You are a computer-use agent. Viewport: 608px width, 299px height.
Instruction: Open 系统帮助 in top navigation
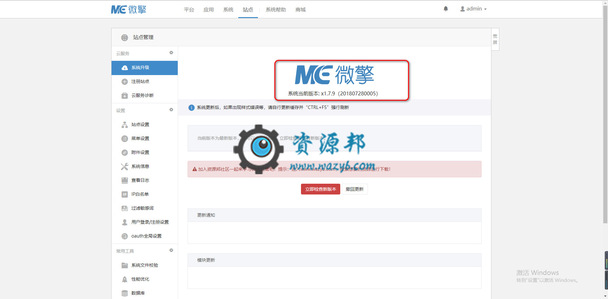point(276,10)
